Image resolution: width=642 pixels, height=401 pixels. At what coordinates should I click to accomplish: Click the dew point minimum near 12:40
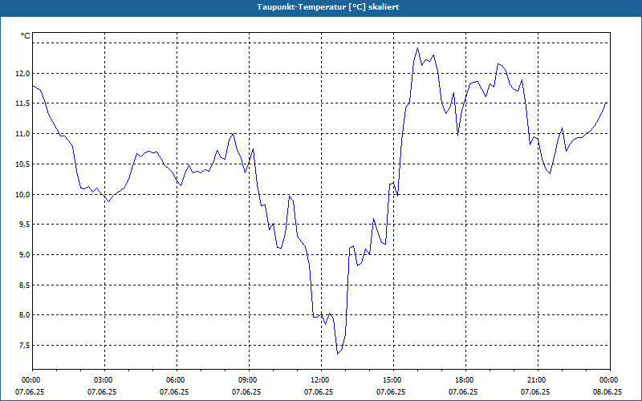338,354
